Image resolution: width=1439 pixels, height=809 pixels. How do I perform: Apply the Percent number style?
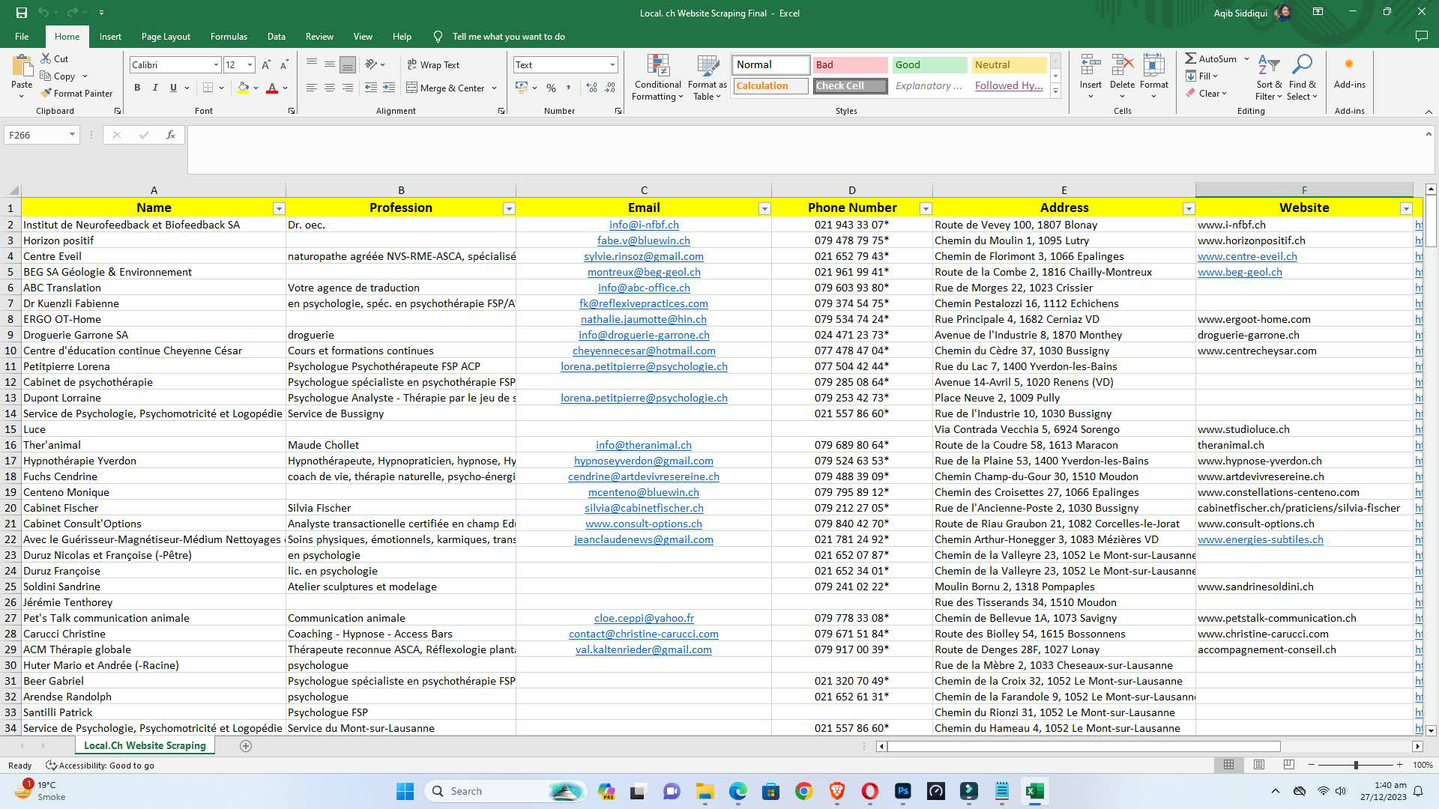(551, 88)
